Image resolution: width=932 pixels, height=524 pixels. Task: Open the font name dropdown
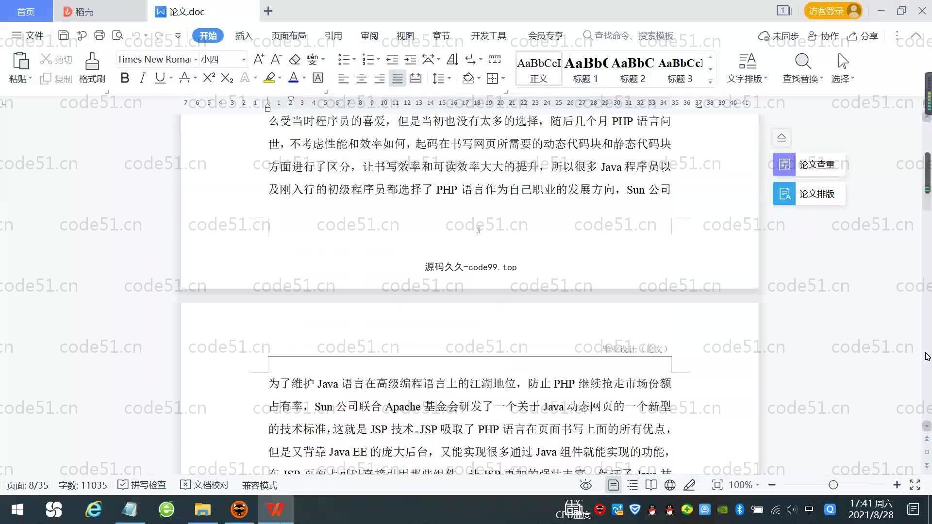point(196,59)
